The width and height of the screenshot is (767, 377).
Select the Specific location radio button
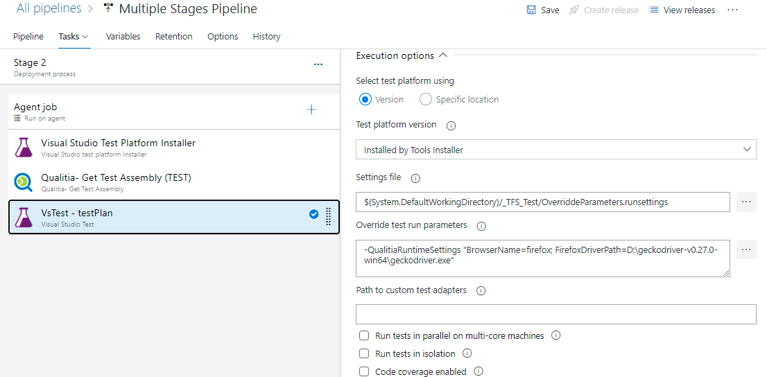426,99
